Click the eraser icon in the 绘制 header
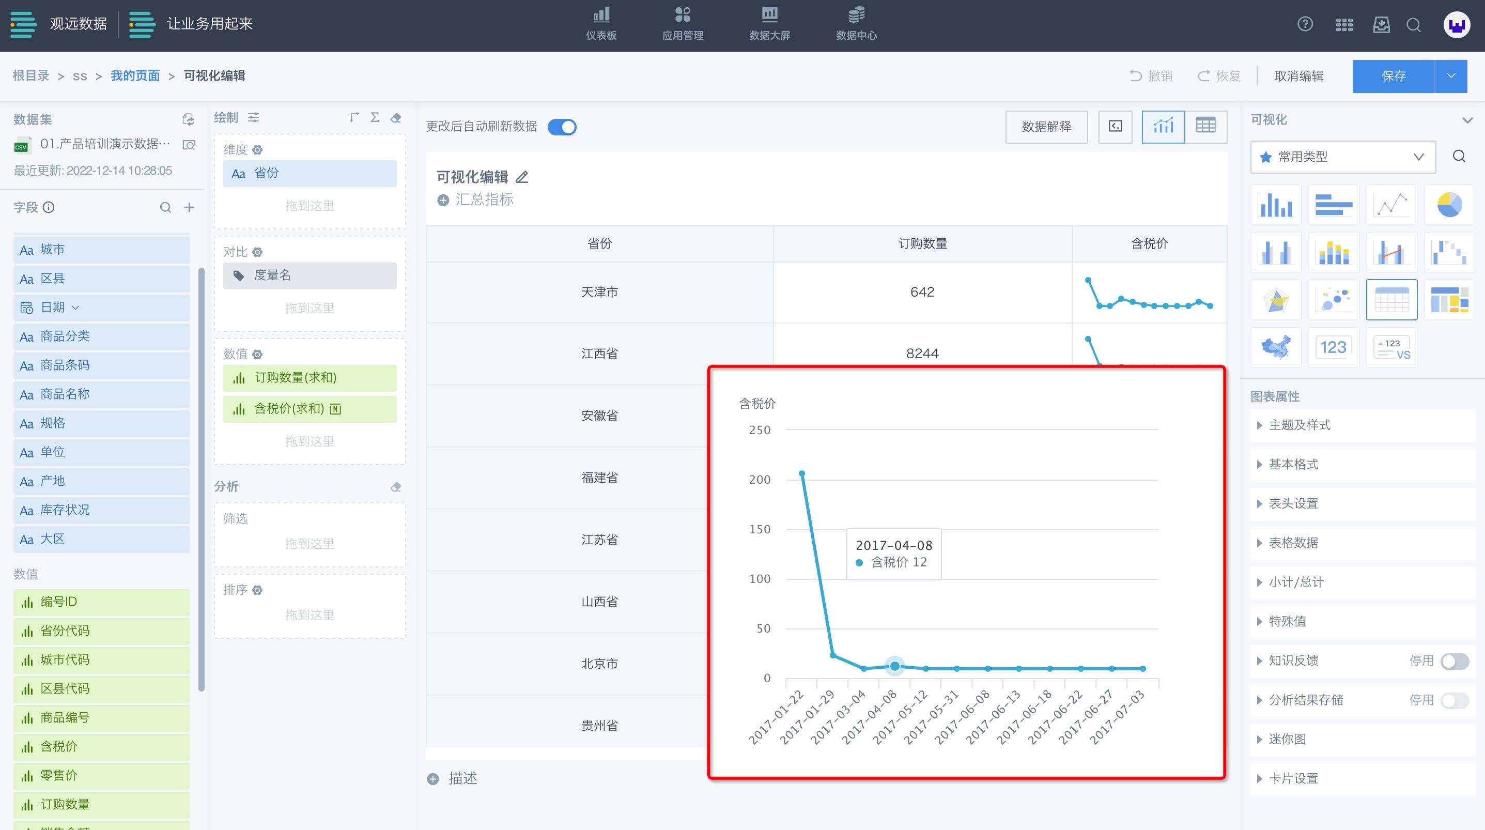This screenshot has height=830, width=1485. [x=395, y=118]
